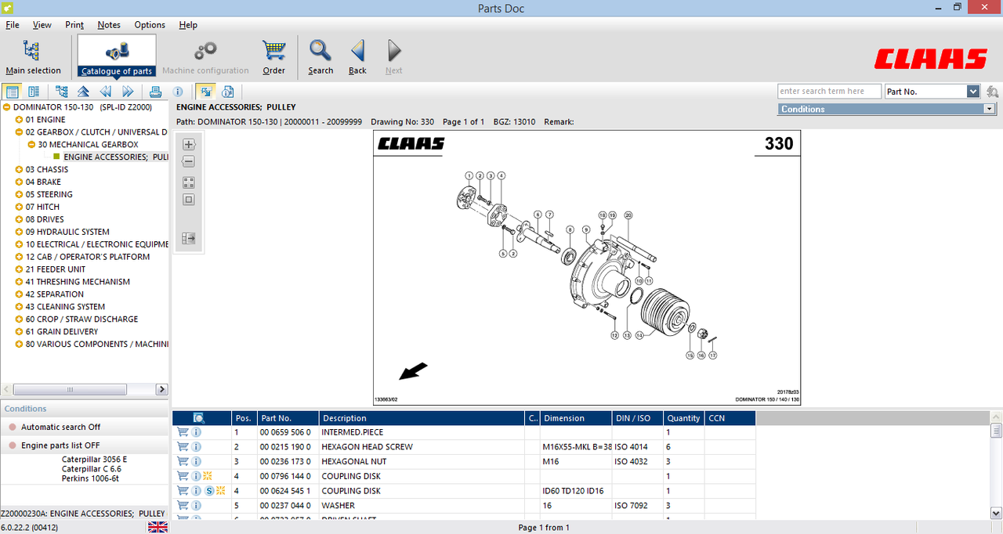Image resolution: width=1003 pixels, height=534 pixels.
Task: Expand 01 ENGINE tree node
Action: [x=19, y=120]
